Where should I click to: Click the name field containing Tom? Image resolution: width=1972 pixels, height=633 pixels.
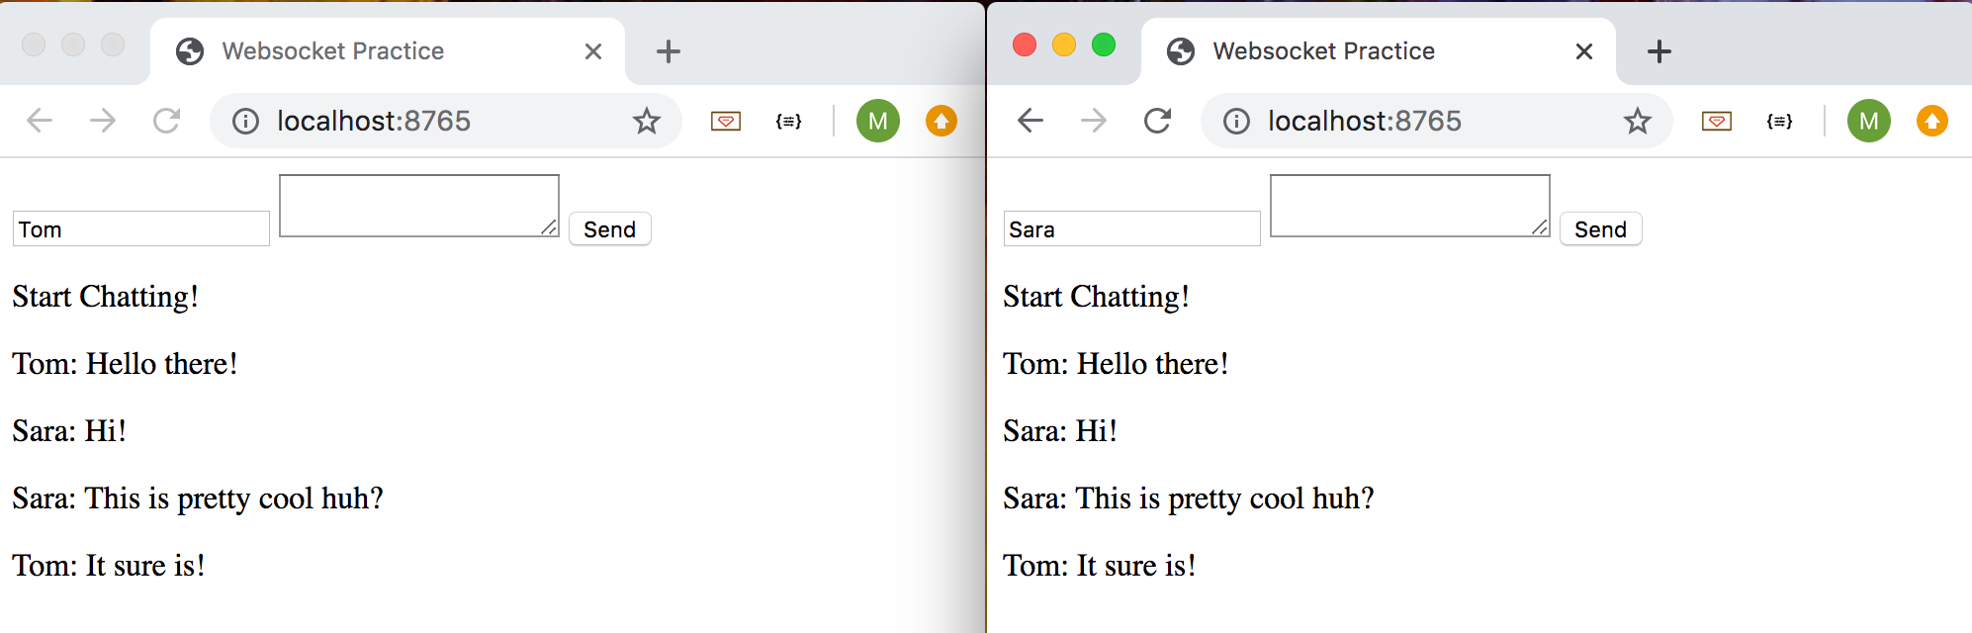tap(141, 228)
